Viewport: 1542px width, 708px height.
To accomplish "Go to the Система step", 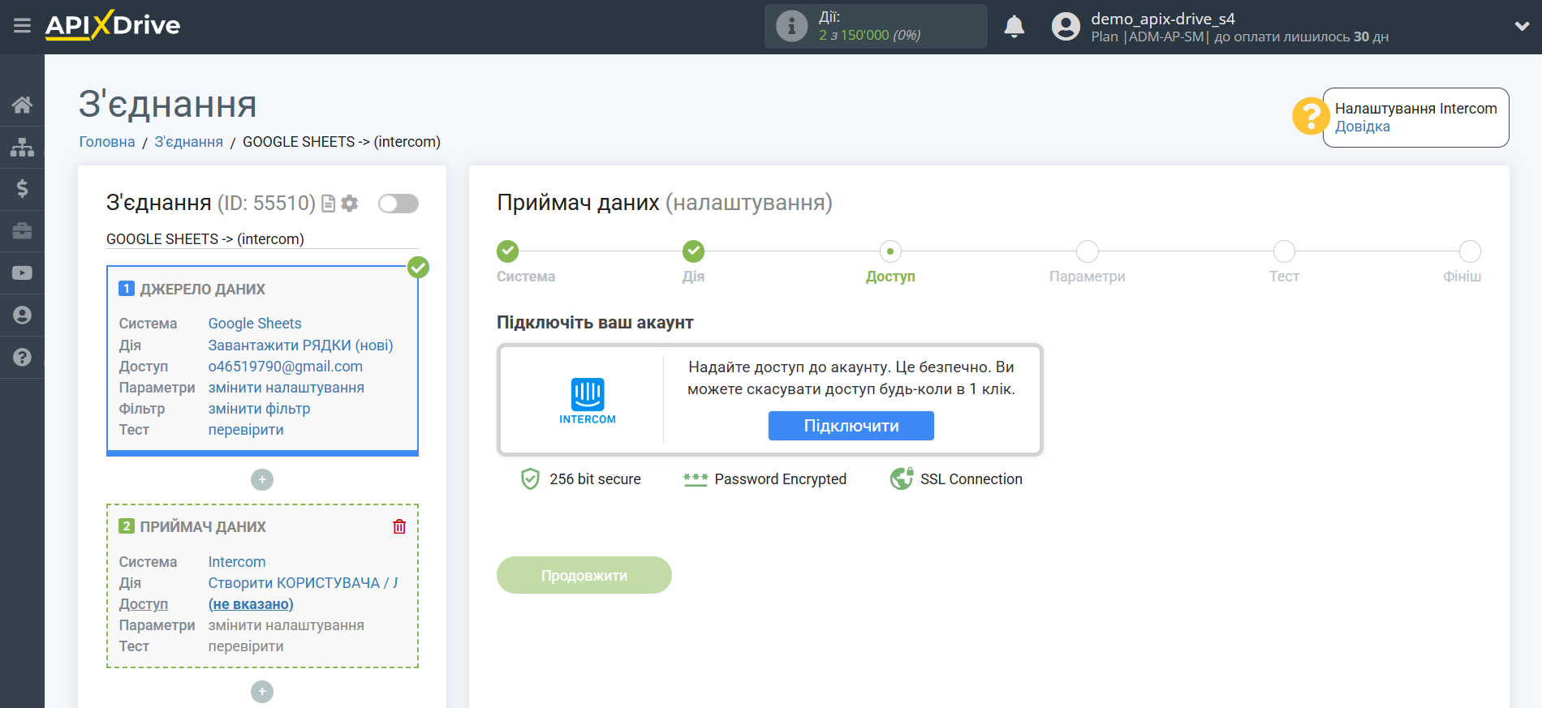I will point(508,251).
